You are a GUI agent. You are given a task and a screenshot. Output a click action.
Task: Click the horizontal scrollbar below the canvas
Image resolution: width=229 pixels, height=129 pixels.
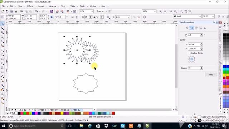pos(134,110)
